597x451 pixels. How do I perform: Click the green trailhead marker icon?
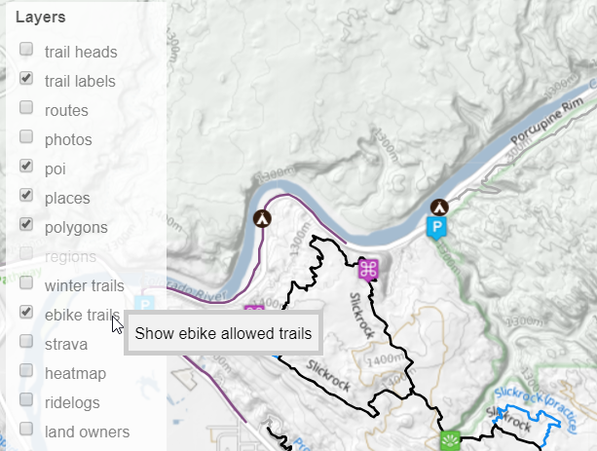[x=450, y=440]
